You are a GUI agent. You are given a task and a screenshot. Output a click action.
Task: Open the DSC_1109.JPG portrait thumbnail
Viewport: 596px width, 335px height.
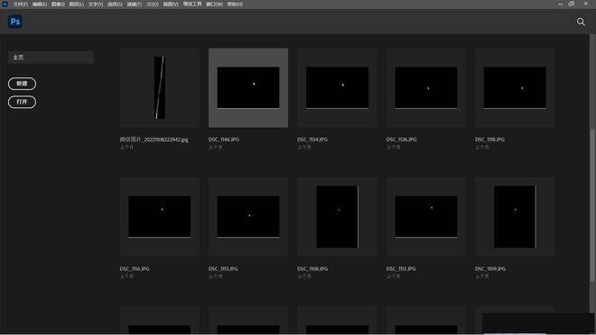[x=515, y=217]
